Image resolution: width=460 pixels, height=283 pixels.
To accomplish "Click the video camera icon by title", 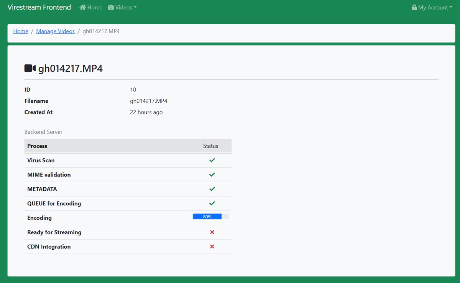I will point(30,69).
